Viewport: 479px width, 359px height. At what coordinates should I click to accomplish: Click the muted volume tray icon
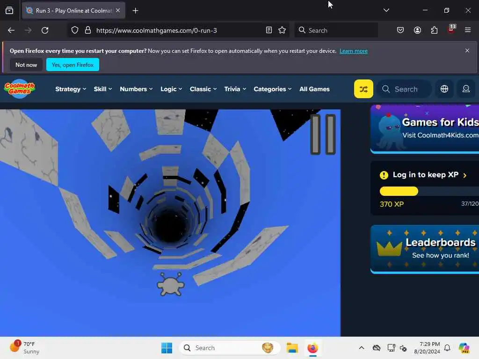(403, 348)
